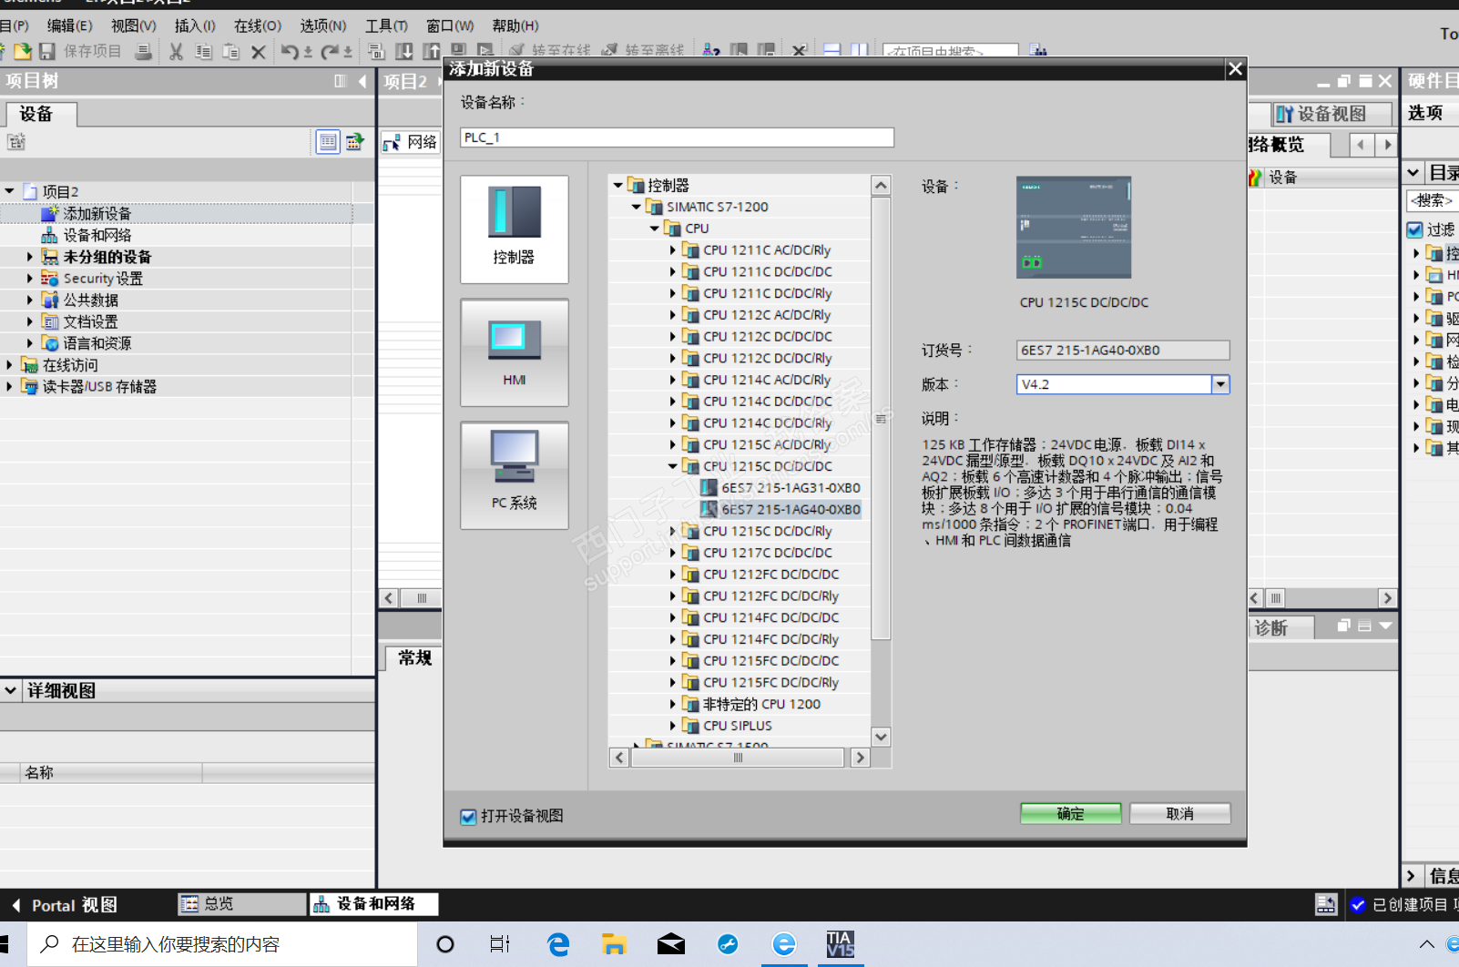Open File Explorer from the taskbar

[x=615, y=944]
